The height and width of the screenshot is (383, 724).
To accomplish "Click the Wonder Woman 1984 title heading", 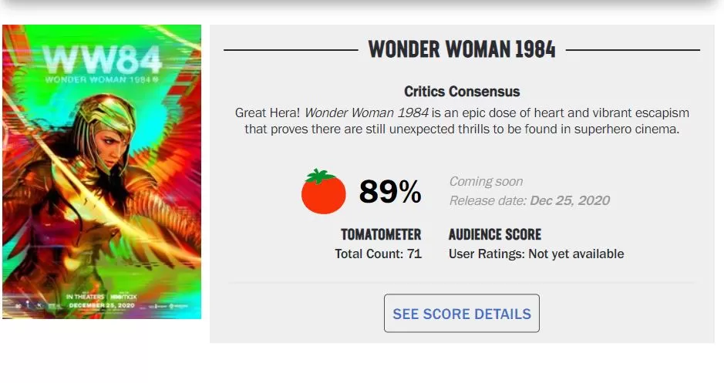I will coord(462,50).
